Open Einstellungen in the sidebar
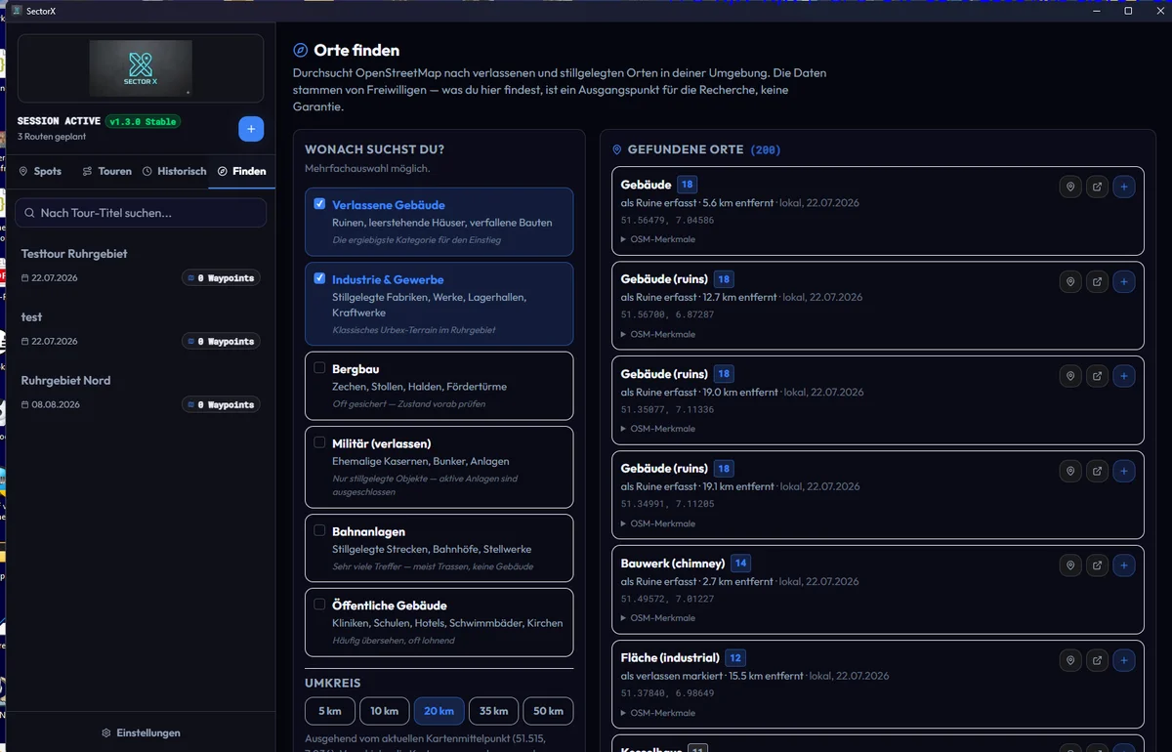 coord(141,732)
